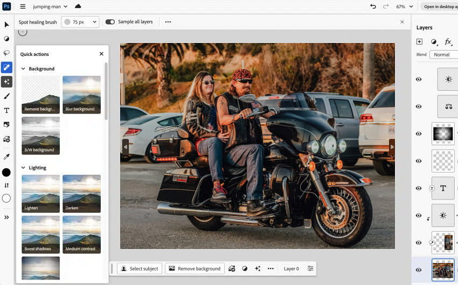Select the Place image tool
The width and height of the screenshot is (458, 285).
point(6,124)
